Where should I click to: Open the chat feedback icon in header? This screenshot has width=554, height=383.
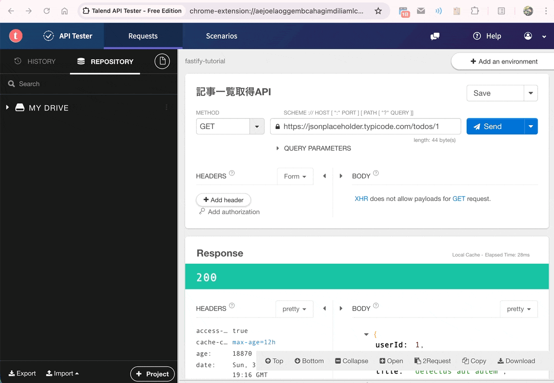434,36
